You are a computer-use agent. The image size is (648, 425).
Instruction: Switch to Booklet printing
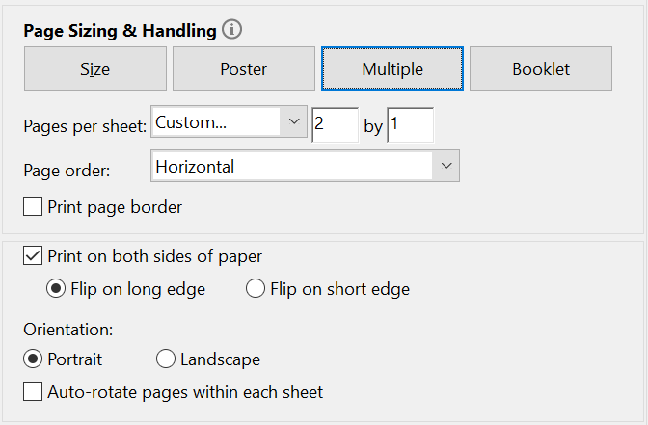(x=541, y=68)
